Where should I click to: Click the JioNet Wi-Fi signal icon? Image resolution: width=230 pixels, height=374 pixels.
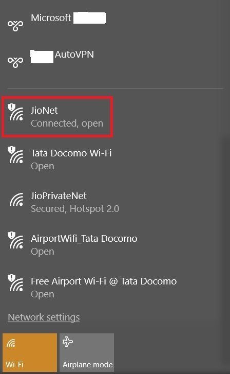tap(15, 112)
